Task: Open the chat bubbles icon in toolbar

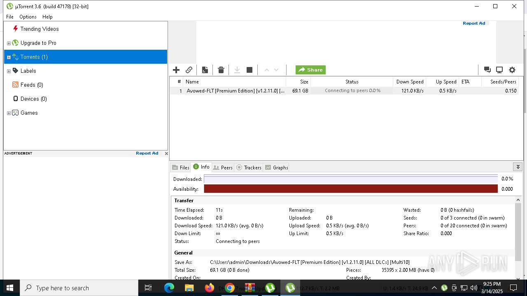Action: pyautogui.click(x=487, y=70)
